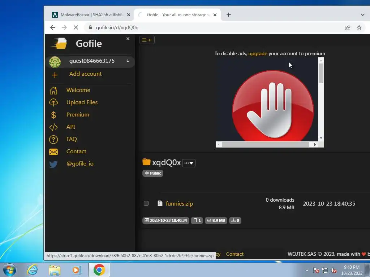370x277 pixels.
Task: Click the 8.9 MB folder size badge
Action: pos(216,220)
